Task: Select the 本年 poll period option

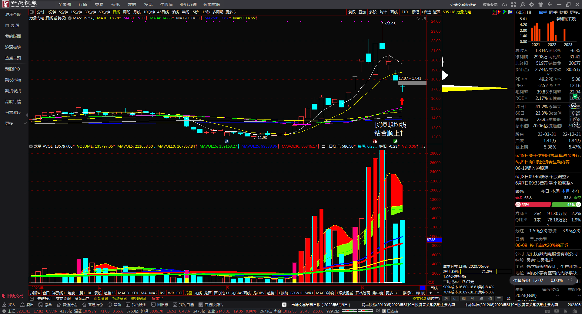Action: tap(576, 191)
